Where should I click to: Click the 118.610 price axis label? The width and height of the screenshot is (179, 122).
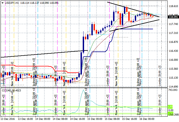(x=173, y=6)
